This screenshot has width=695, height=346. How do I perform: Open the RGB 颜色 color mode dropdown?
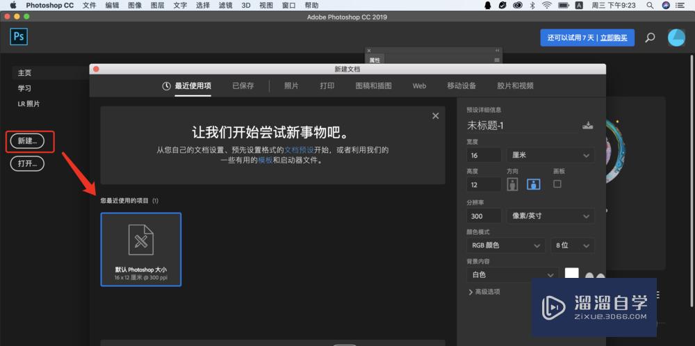(506, 245)
